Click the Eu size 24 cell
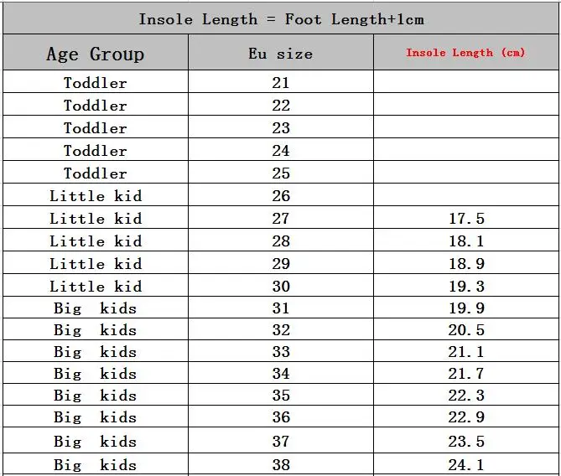 click(281, 151)
